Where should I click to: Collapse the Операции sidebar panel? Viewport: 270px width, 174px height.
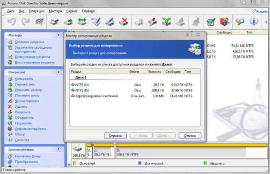(x=58, y=72)
